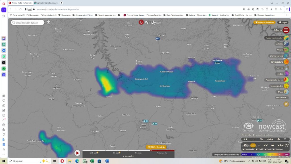Click the share/upload icon beside search
Screen dimensions: 291x164
(x=49, y=22)
